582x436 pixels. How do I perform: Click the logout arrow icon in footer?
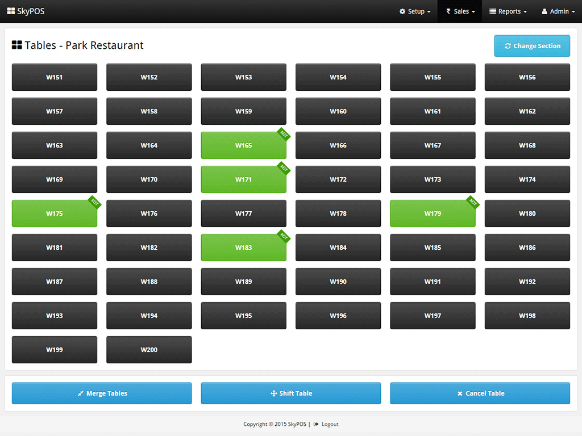(x=316, y=424)
